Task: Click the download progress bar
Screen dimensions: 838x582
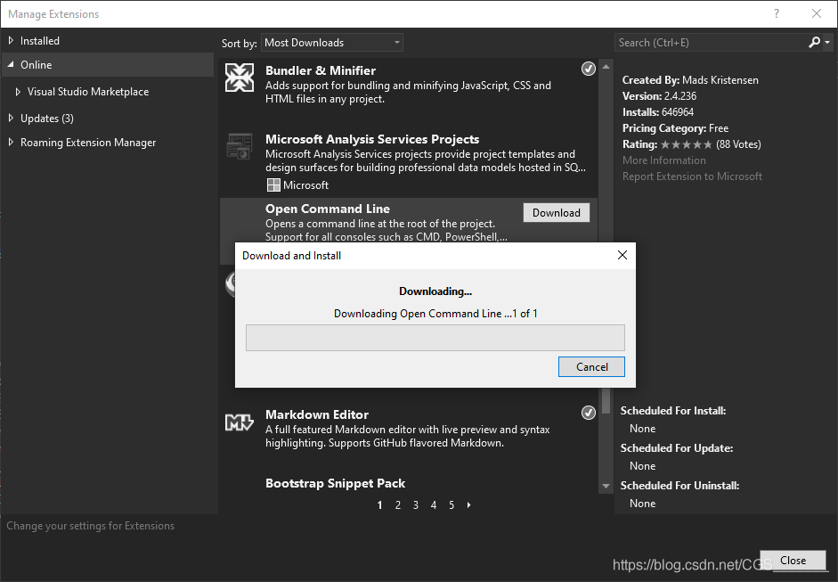Action: [x=435, y=337]
